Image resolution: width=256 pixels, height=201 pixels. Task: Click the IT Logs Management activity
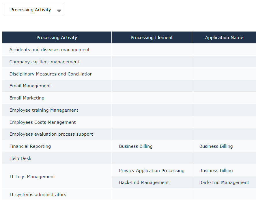32,177
